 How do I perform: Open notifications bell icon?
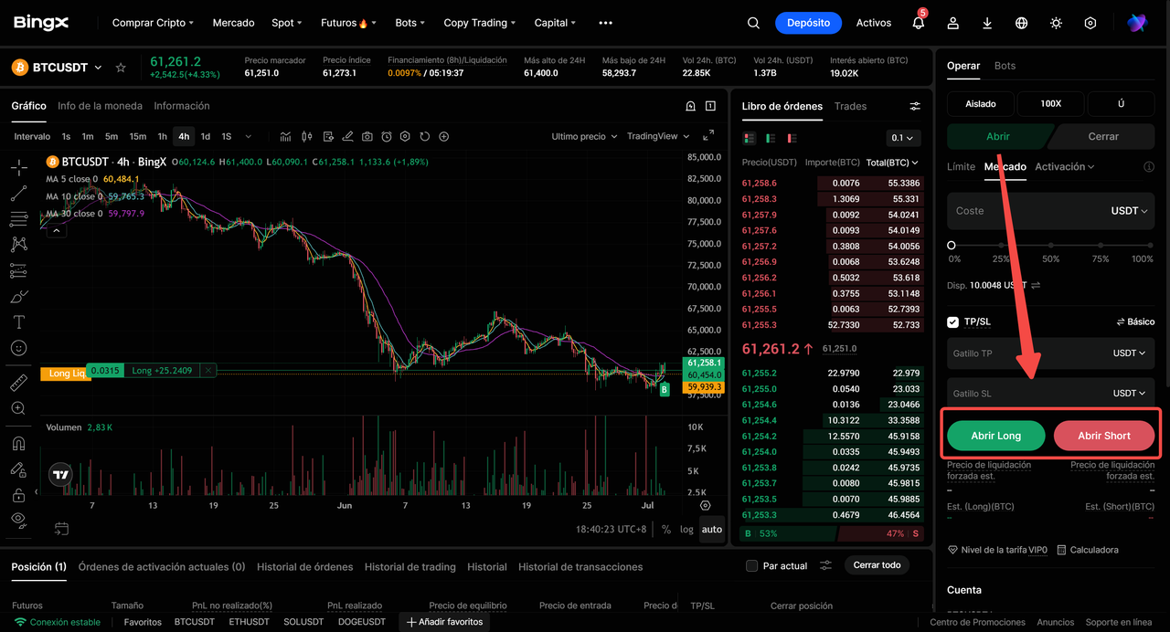pyautogui.click(x=919, y=23)
